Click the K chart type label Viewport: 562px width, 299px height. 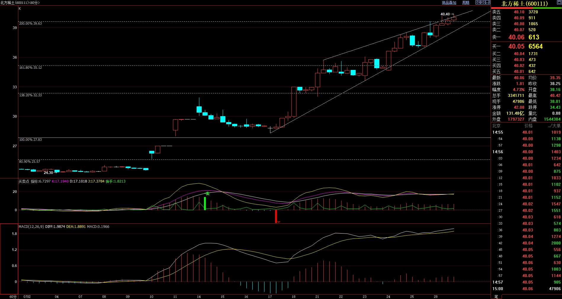tap(20, 9)
